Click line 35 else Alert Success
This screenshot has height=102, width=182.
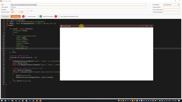point(22,81)
